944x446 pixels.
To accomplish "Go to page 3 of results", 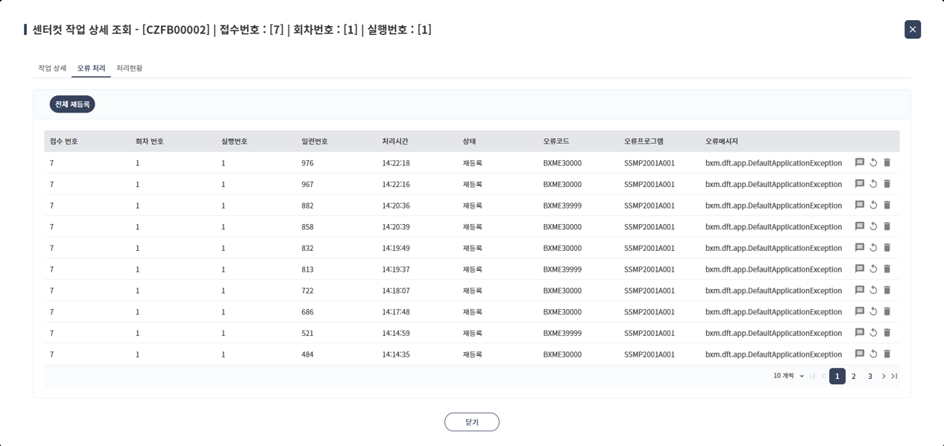I will tap(869, 376).
